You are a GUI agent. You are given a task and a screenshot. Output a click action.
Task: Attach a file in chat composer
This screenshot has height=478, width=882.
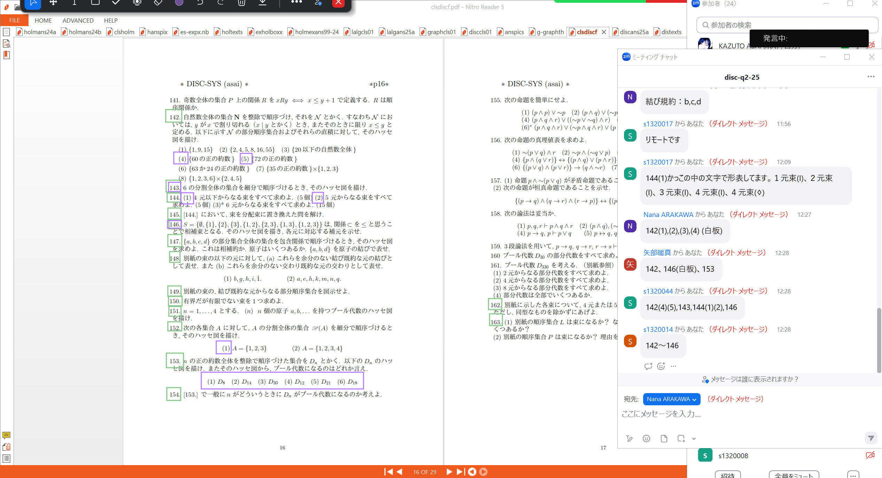[x=664, y=439]
